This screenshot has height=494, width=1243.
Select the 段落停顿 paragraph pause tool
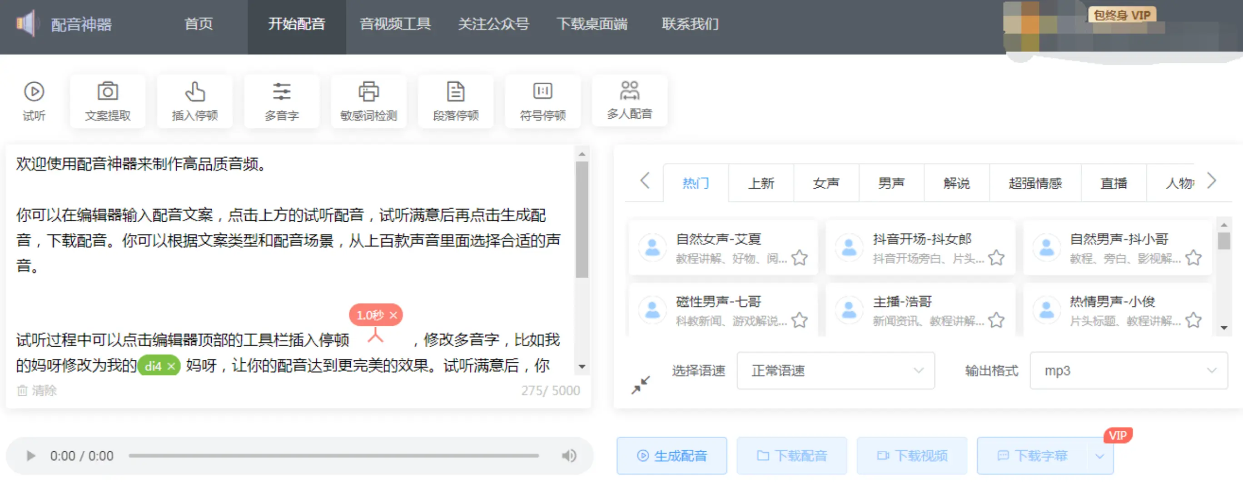pyautogui.click(x=456, y=92)
